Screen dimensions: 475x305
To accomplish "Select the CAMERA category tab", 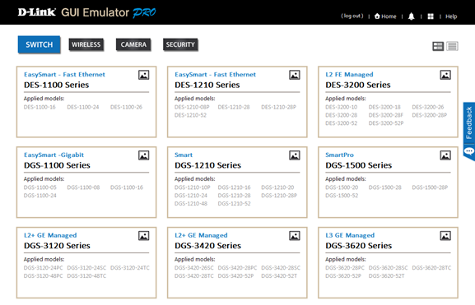I will pyautogui.click(x=133, y=44).
